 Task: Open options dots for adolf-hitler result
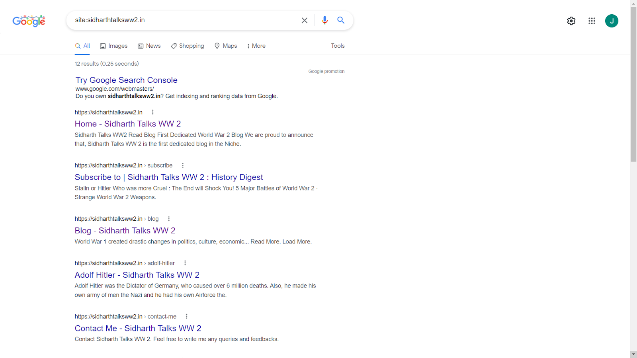click(x=185, y=263)
